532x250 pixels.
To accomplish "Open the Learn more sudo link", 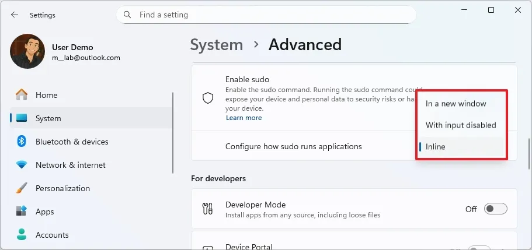I will [244, 118].
